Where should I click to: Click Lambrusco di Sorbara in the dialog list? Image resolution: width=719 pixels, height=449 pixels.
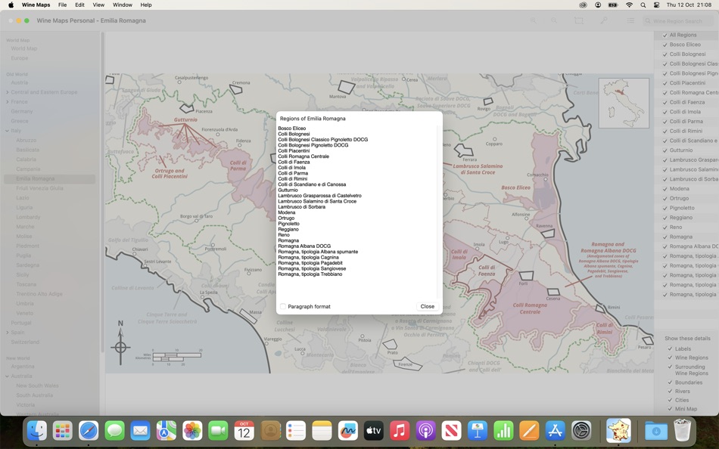pyautogui.click(x=301, y=207)
